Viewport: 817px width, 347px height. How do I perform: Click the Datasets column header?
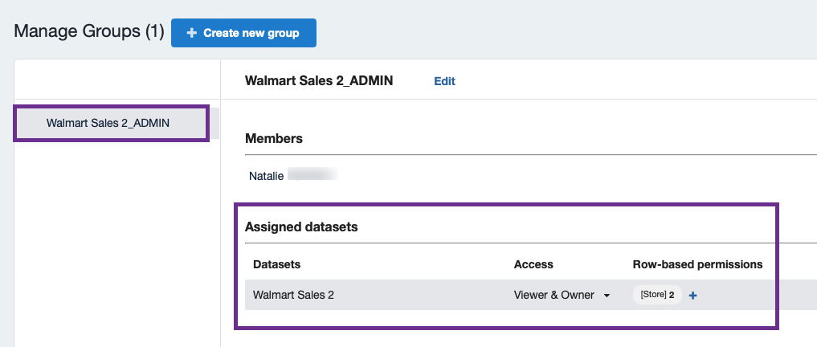276,264
